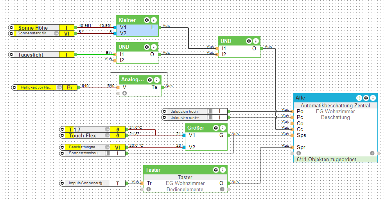The image size is (386, 201).
Task: Expand Alle block outputs with plus
Action: [x=372, y=153]
